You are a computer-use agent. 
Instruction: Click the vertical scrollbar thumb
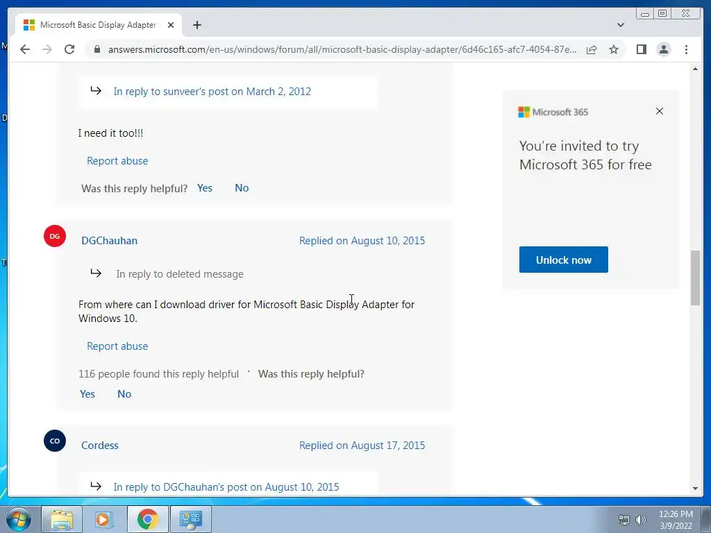pos(695,278)
